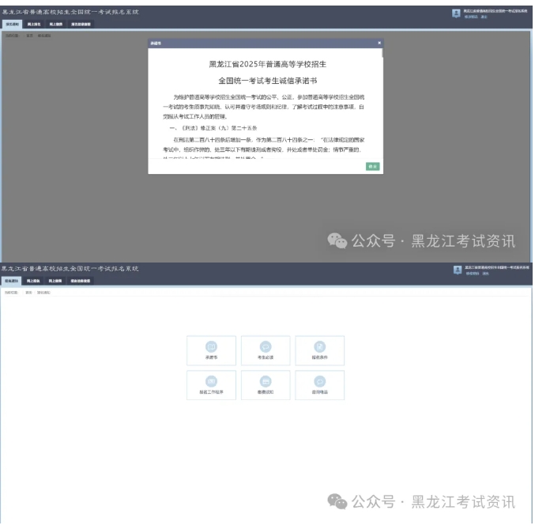Open the 咨询电话 tile
Viewport: 535px width, 529px height.
(x=320, y=385)
